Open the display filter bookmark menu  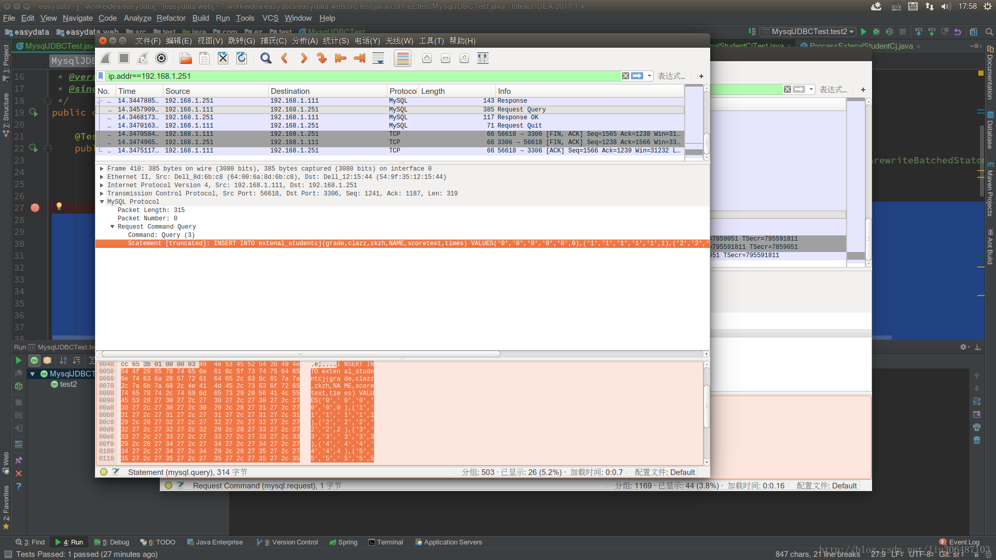(x=101, y=76)
